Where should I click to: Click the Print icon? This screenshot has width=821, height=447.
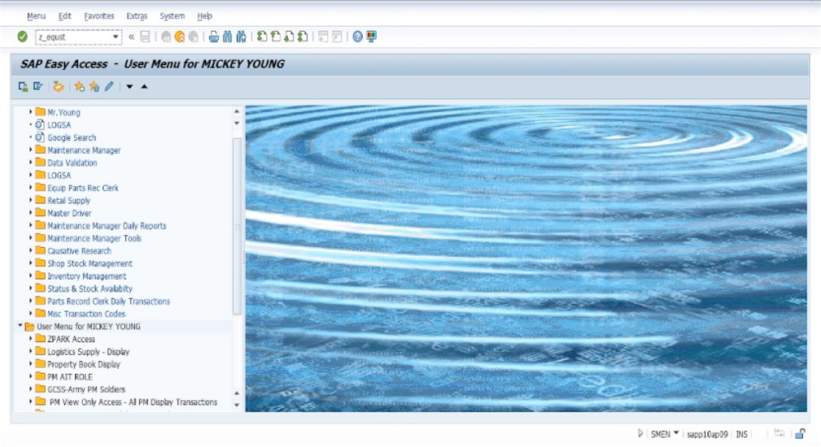click(214, 37)
